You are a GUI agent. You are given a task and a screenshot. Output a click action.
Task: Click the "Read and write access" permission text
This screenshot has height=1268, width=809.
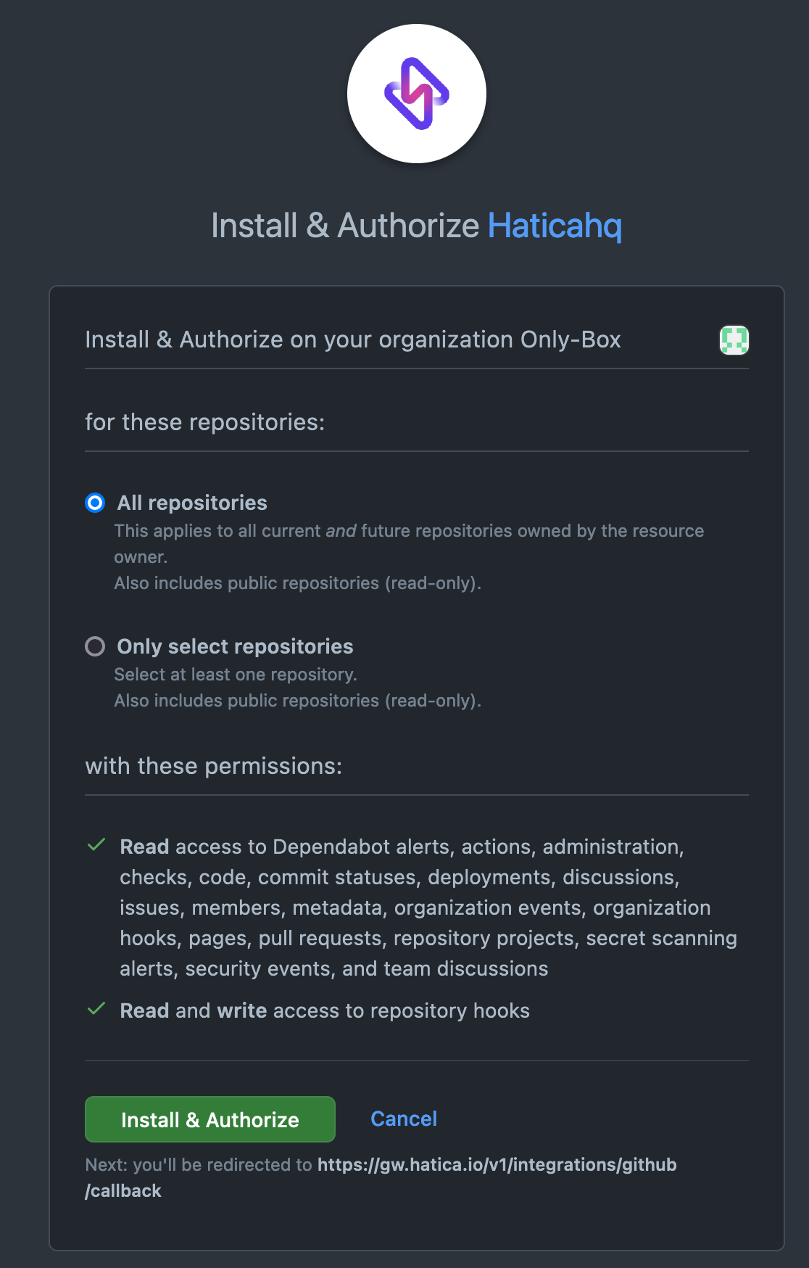325,1010
